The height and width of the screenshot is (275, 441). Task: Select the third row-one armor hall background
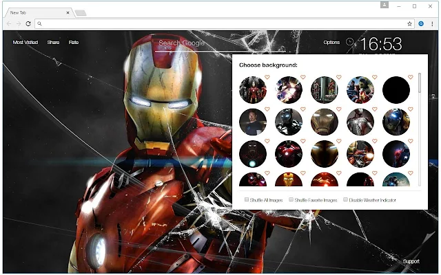325,90
